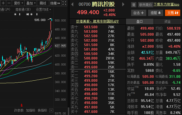Click the 收市竞价 status label
The width and height of the screenshot is (182, 115).
[145, 5]
